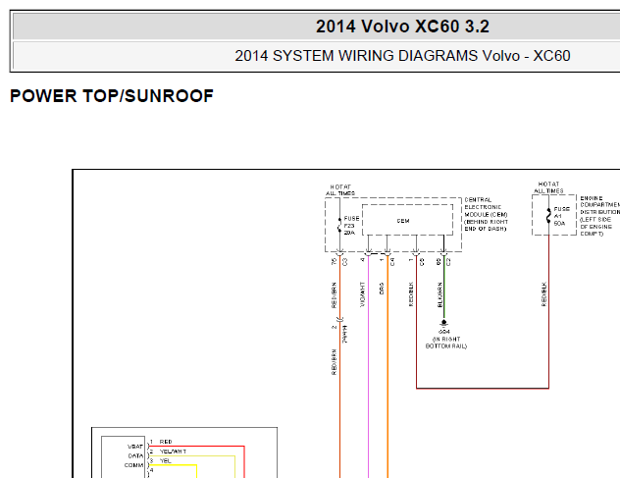The width and height of the screenshot is (620, 478).
Task: Click the fuse symbol beside 'FUSE A1'
Action: 548,216
